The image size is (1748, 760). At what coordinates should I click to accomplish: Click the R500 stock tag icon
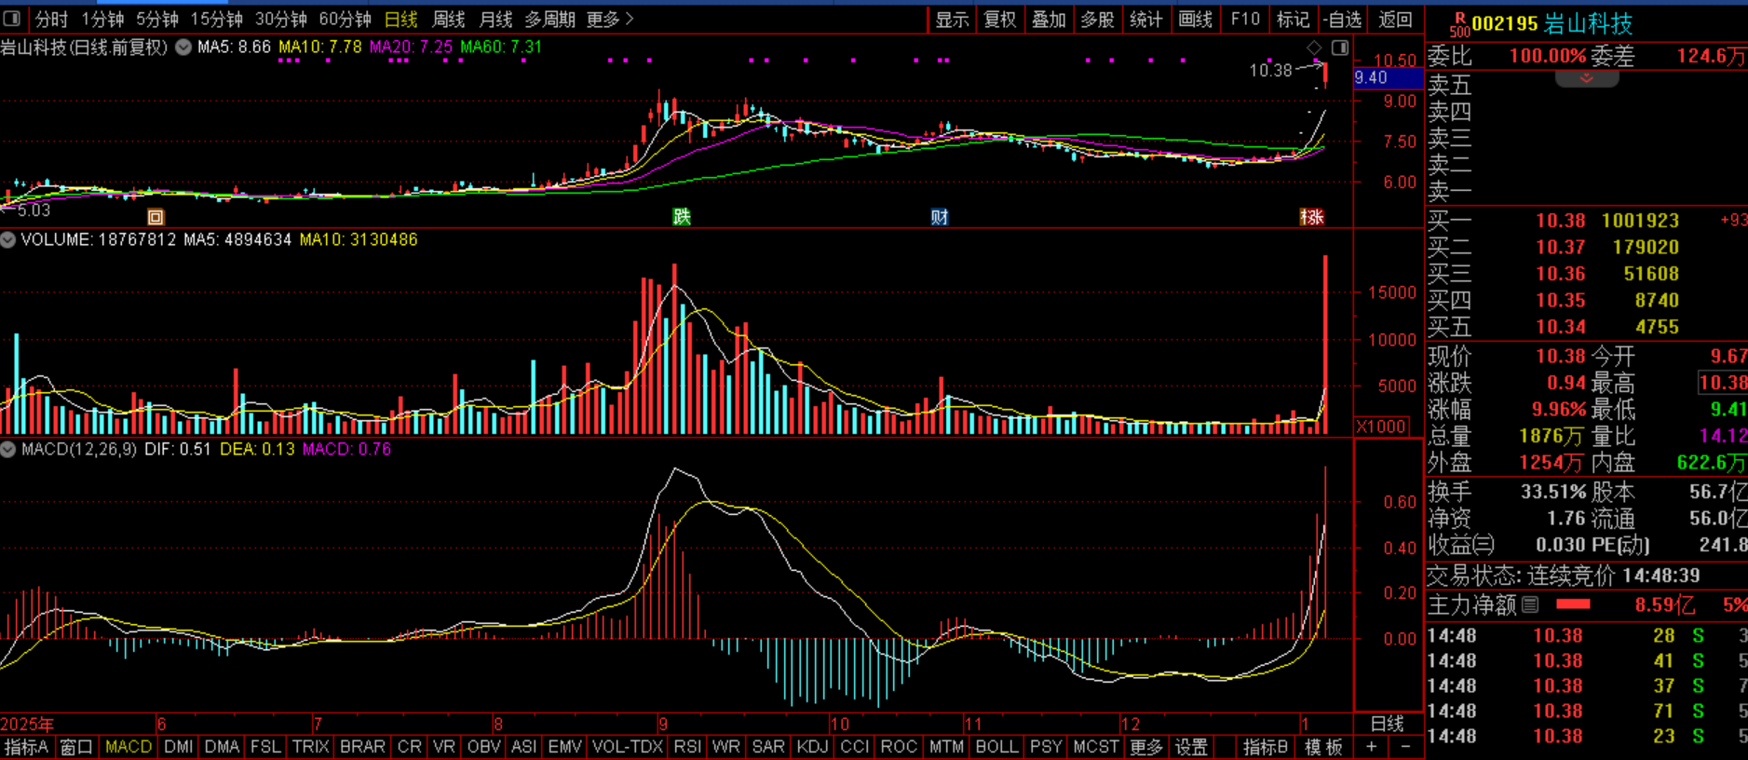click(1458, 24)
